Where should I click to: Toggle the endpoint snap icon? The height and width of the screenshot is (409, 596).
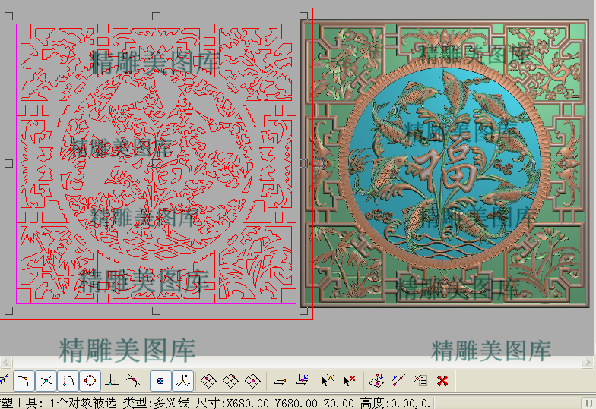24,381
